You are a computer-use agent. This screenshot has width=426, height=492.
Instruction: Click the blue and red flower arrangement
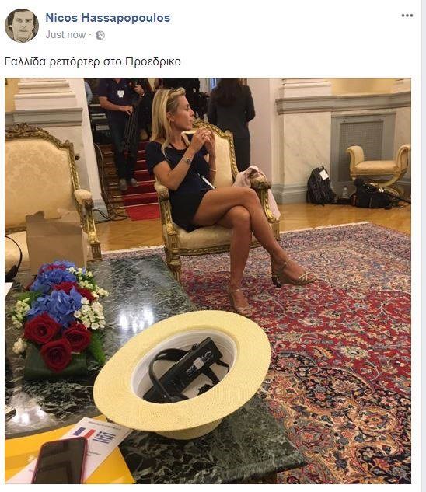pyautogui.click(x=60, y=317)
